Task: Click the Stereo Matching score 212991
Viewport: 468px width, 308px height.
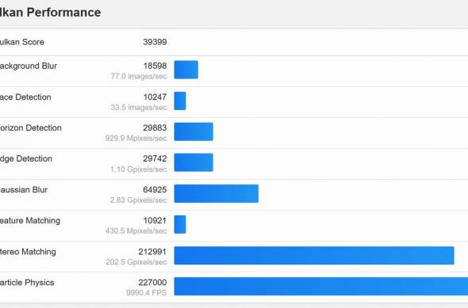Action: 152,252
